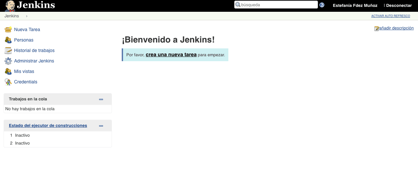Click the añadir descripción link

396,28
